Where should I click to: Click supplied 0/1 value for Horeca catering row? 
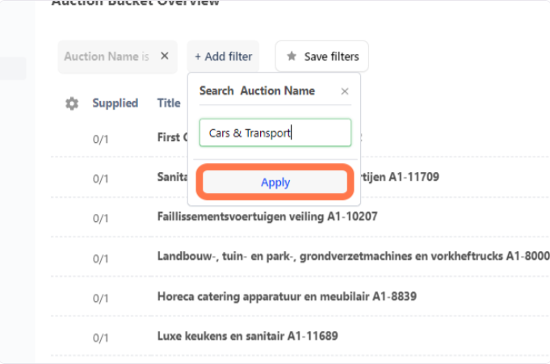pyautogui.click(x=100, y=298)
